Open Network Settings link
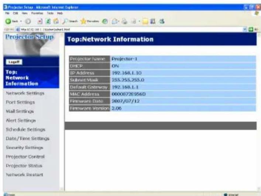 25,93
